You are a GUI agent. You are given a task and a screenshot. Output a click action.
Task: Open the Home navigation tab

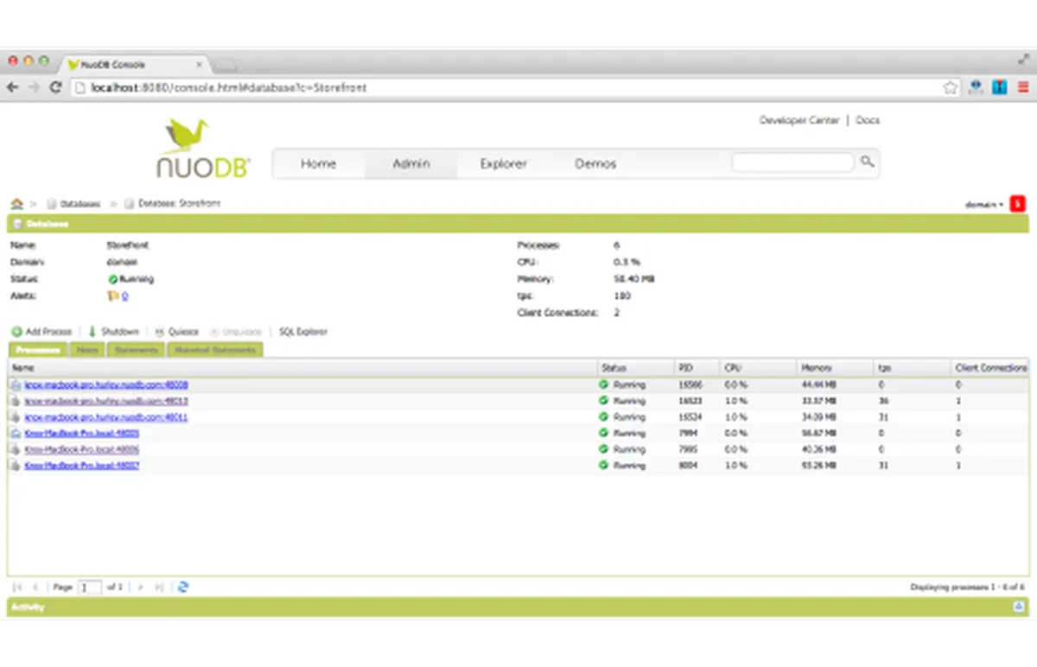tap(318, 163)
